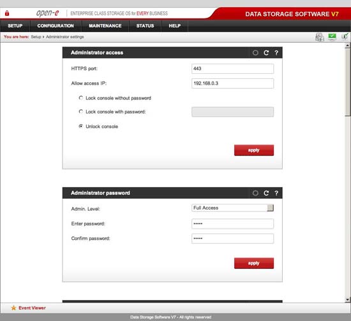Refresh the Administrator password panel

point(266,193)
